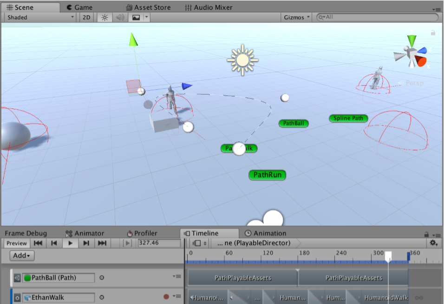Jump to the last frame in Timeline

[x=103, y=243]
